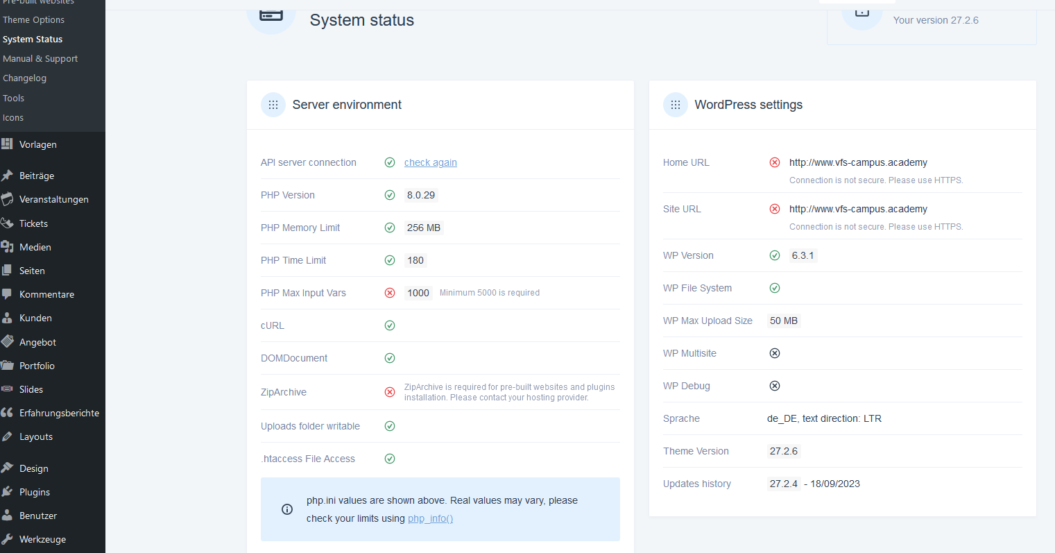The height and width of the screenshot is (553, 1055).
Task: Click the Angebot tag icon
Action: coord(7,341)
